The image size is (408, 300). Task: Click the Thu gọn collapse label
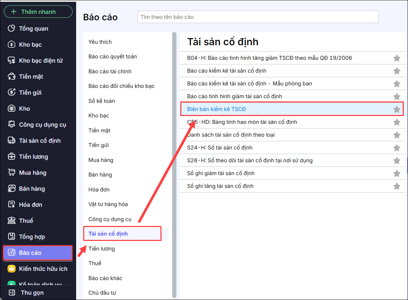(32, 293)
